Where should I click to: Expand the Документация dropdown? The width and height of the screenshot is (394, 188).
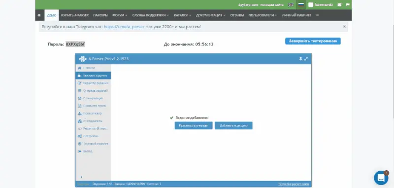click(x=211, y=15)
